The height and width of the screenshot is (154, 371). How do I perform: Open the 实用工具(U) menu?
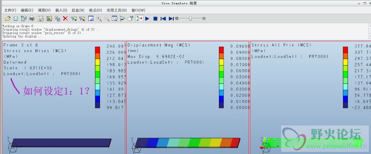(117, 10)
